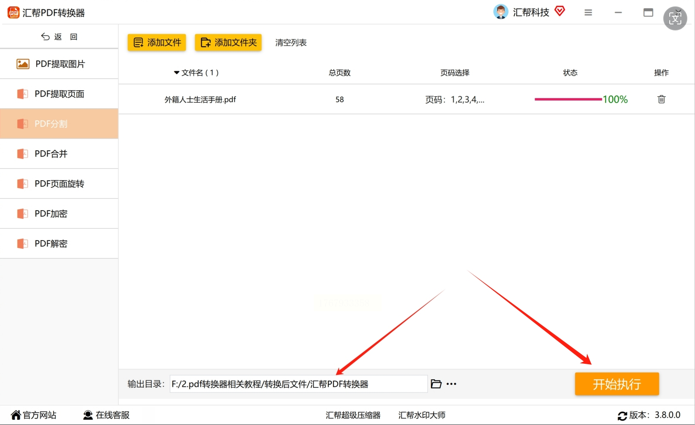Open the 汇帮水印大师 link

422,415
